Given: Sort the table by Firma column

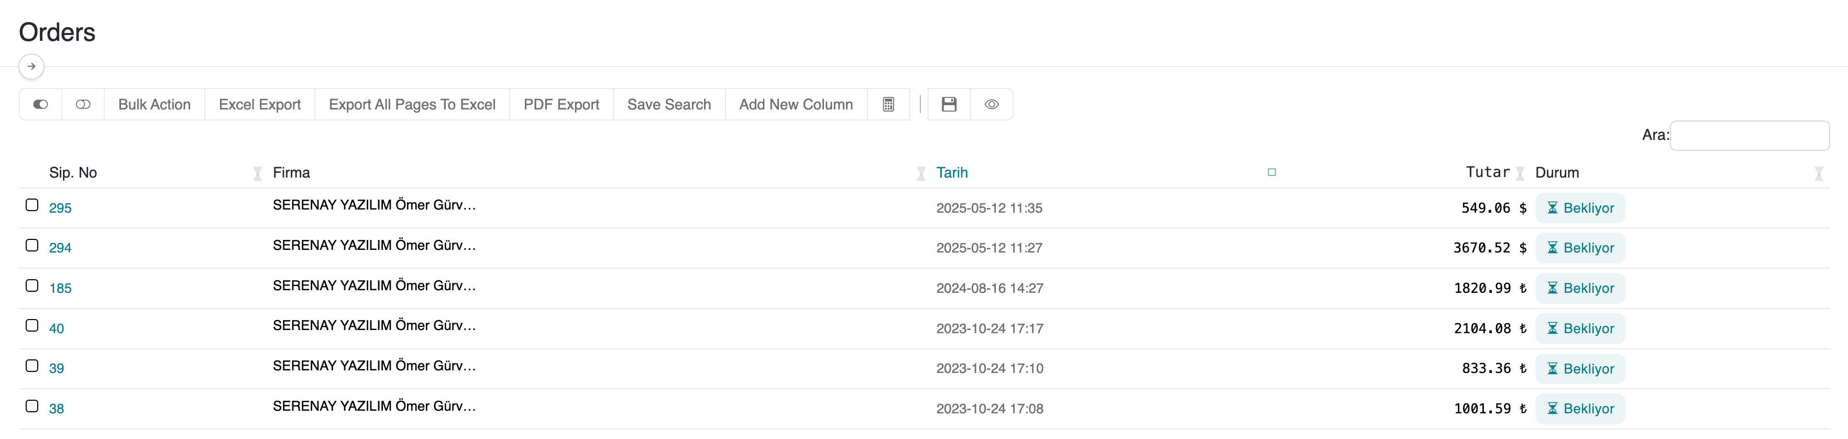Looking at the screenshot, I should 291,173.
